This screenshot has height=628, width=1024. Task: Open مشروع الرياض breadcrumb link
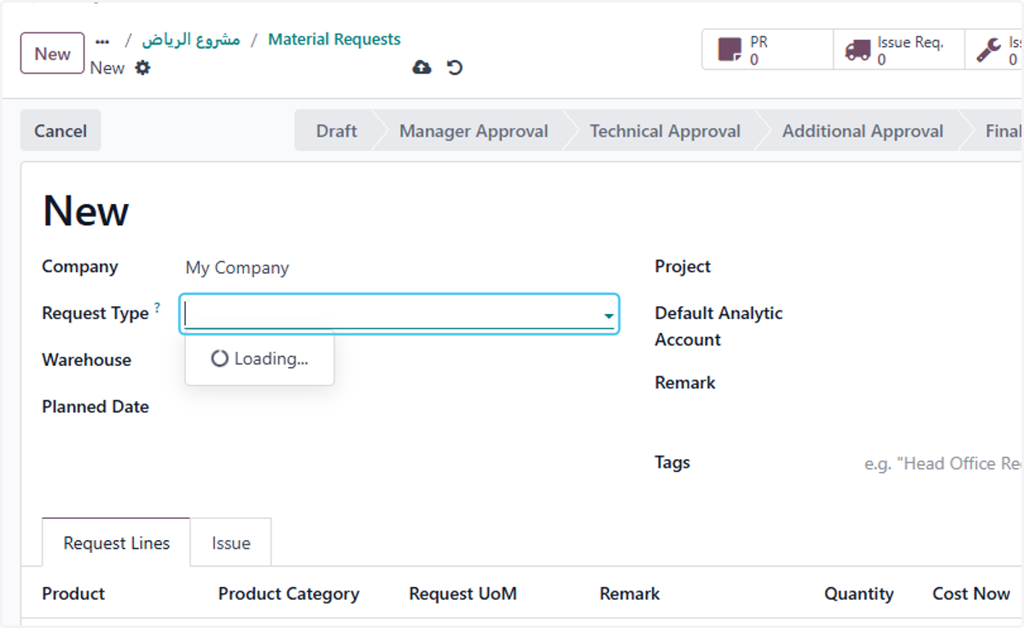point(191,39)
